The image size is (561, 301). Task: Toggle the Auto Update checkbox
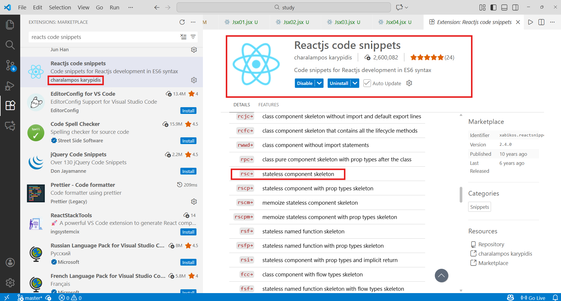pyautogui.click(x=367, y=83)
